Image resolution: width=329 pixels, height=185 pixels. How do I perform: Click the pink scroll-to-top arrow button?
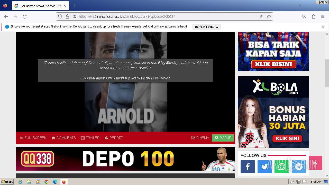pos(315,163)
